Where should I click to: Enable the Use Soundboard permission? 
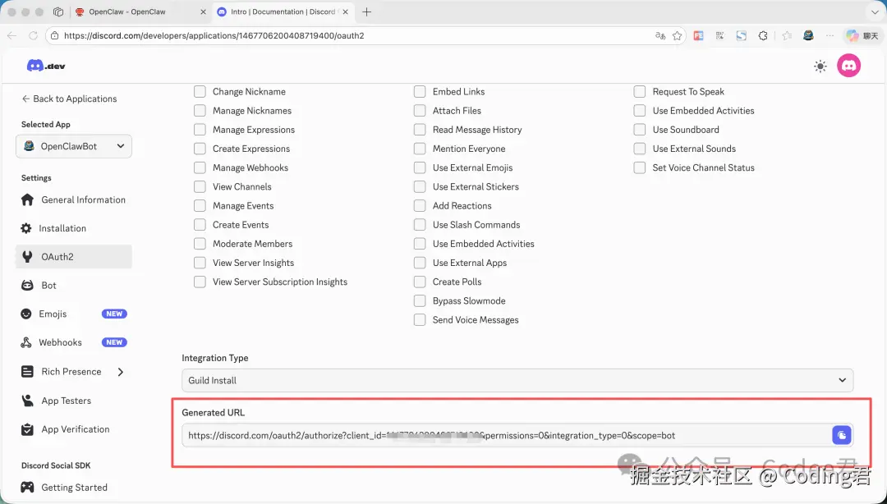pos(639,130)
